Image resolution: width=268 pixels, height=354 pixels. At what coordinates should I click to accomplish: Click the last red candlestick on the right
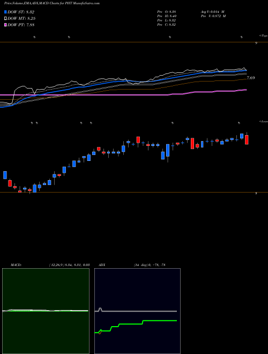point(247,139)
